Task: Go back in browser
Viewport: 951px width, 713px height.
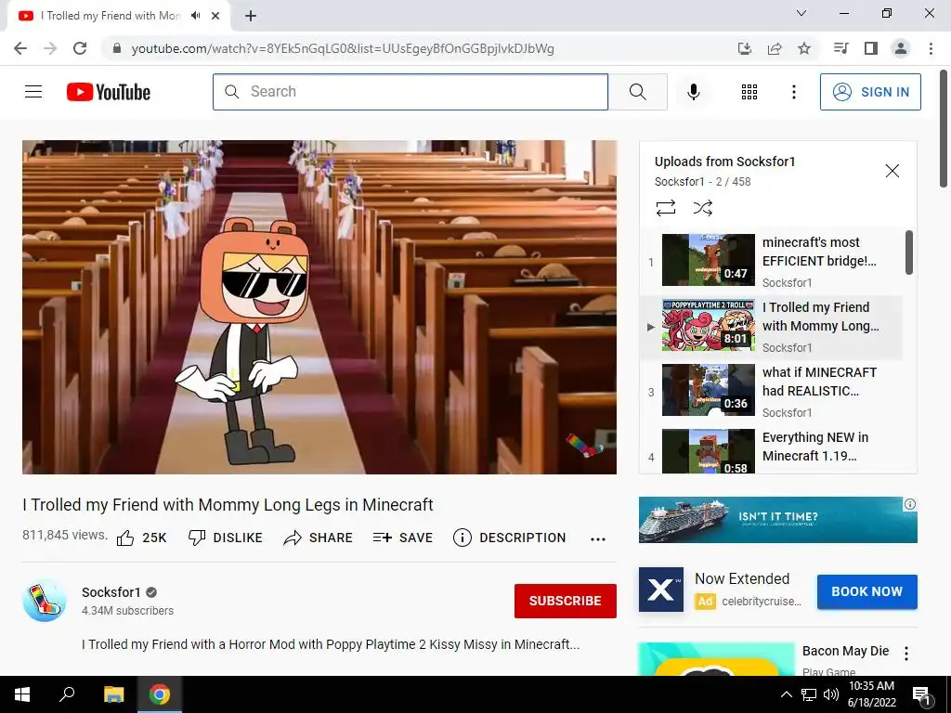Action: point(20,48)
